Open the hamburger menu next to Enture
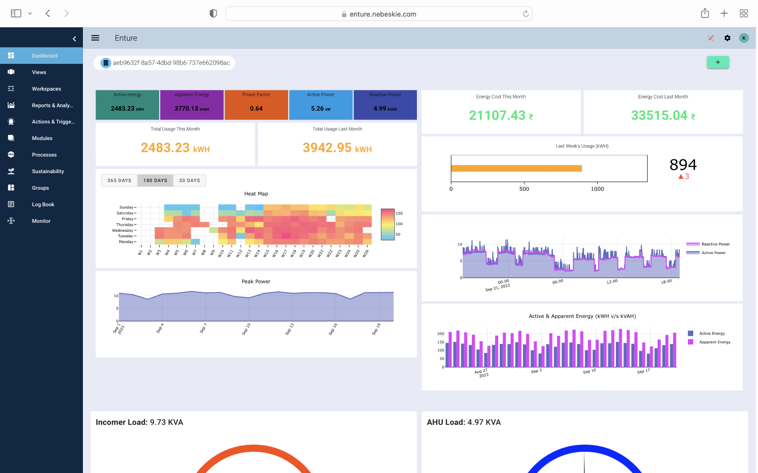The width and height of the screenshot is (758, 473). (95, 38)
